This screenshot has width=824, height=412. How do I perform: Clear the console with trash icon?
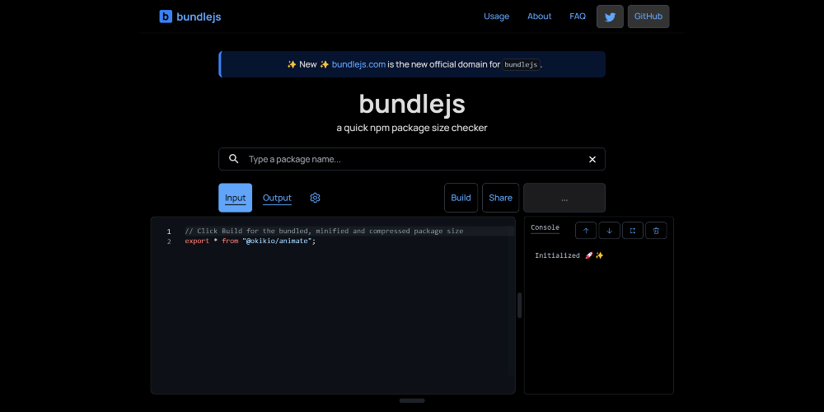(656, 230)
